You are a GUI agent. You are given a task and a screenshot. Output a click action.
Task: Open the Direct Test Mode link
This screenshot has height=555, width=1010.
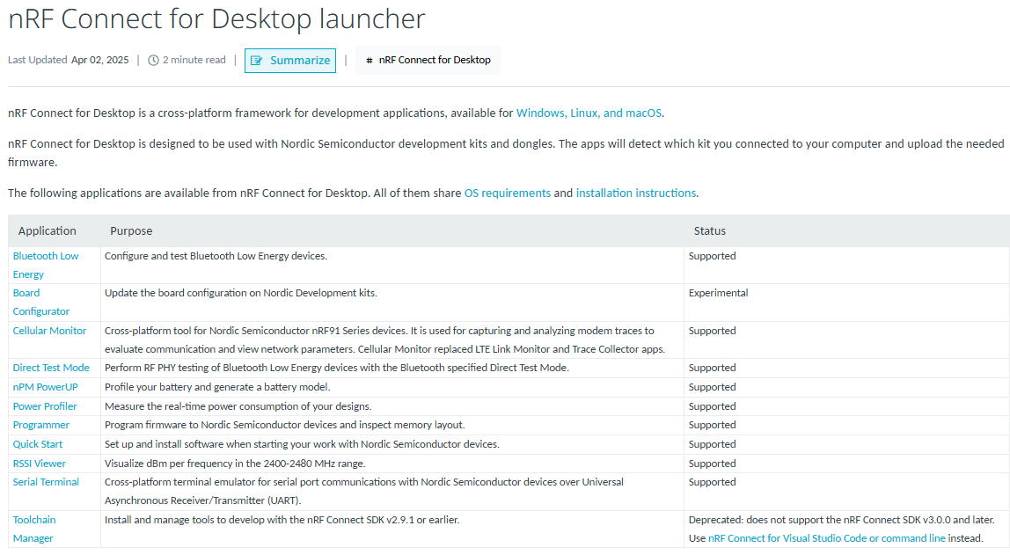click(x=51, y=368)
